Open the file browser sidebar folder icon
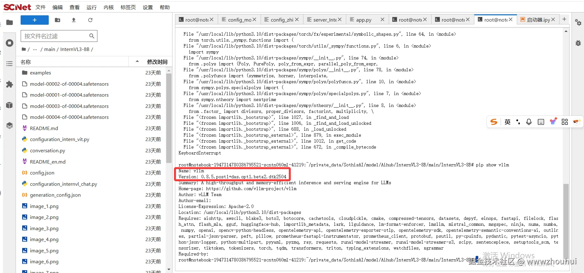584x273 pixels. tap(10, 22)
